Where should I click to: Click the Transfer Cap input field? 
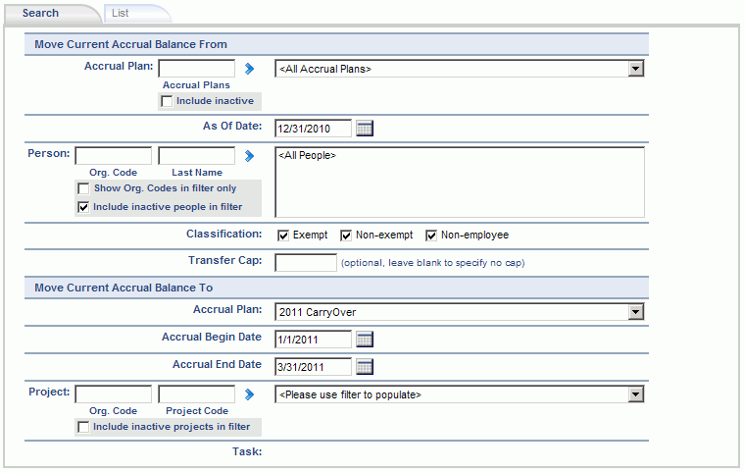coord(306,262)
